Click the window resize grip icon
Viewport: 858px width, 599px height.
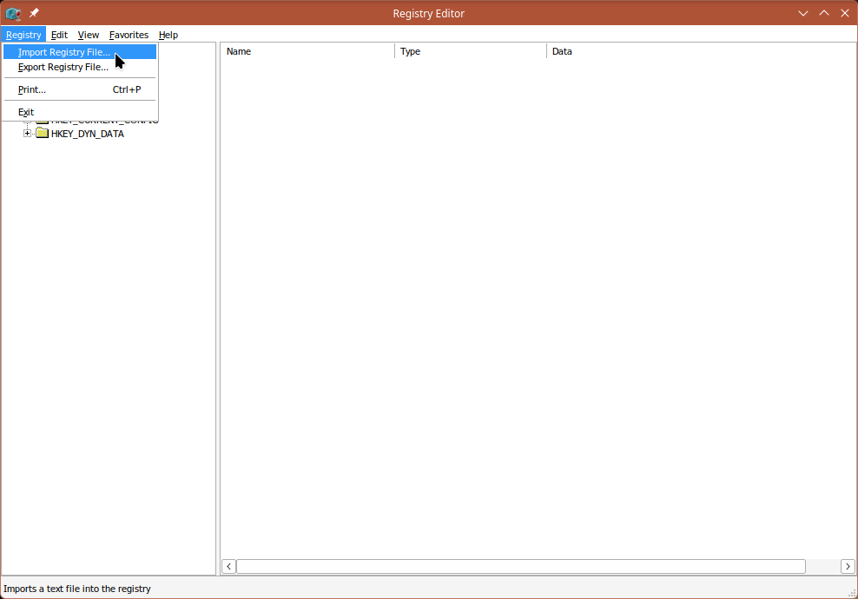[x=852, y=593]
